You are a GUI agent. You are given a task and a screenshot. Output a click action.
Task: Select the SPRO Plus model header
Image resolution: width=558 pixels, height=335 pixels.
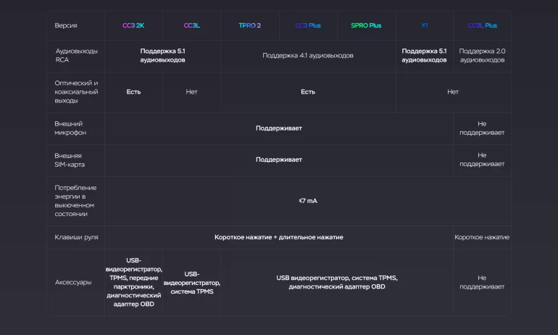tap(365, 25)
